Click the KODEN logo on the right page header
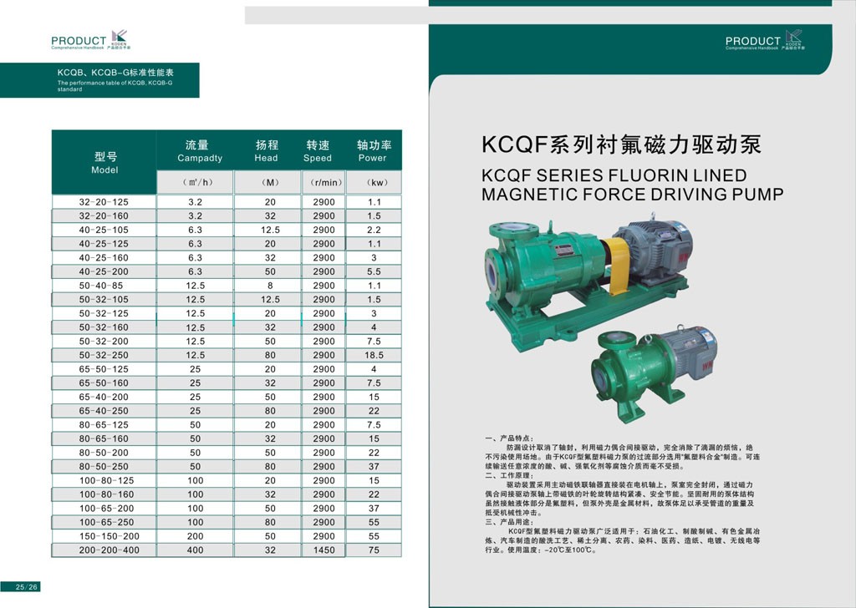 793,38
